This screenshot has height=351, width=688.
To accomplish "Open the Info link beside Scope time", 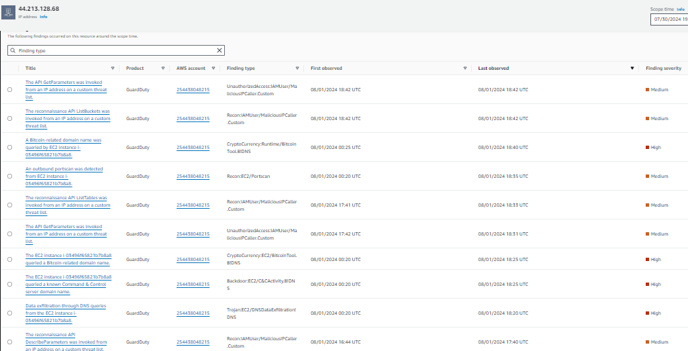I will (680, 9).
